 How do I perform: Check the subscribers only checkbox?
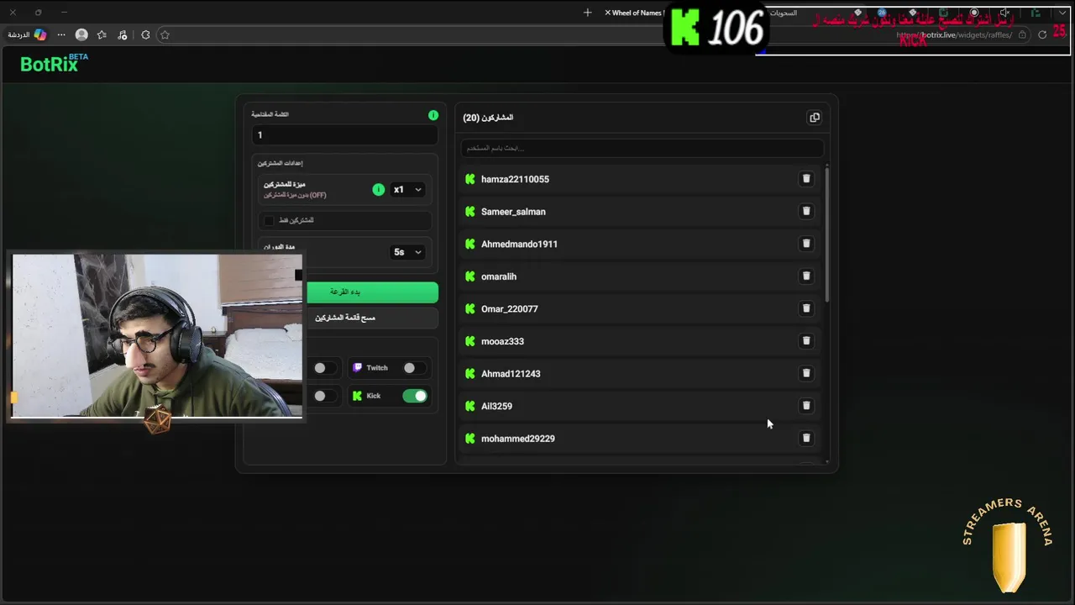[269, 220]
